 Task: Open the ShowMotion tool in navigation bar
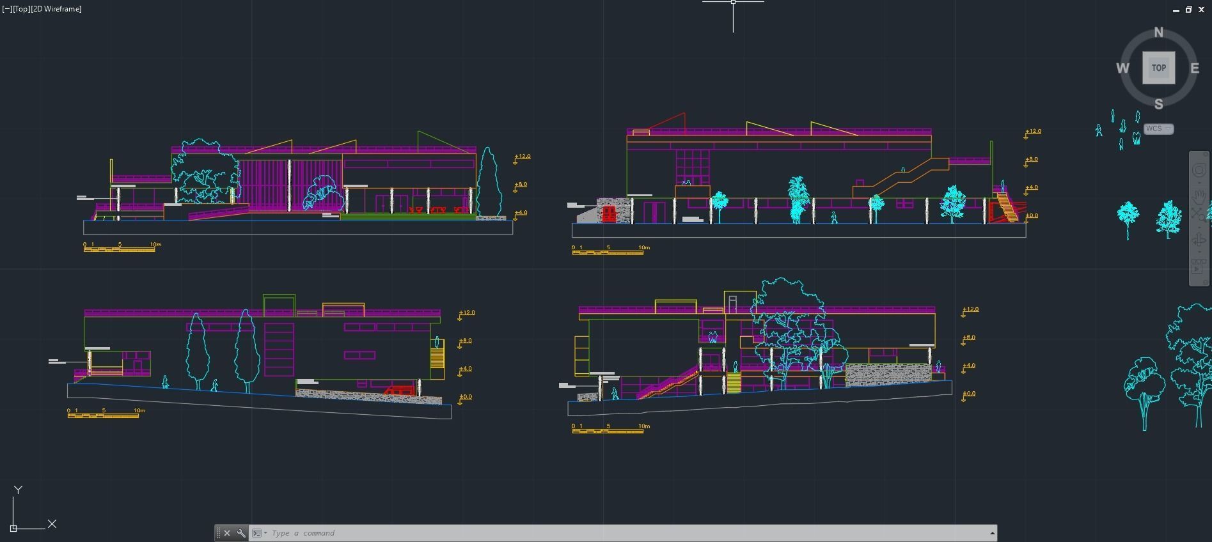click(x=1199, y=265)
